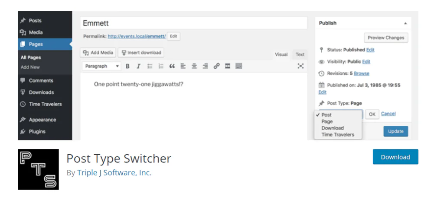This screenshot has height=203, width=444.
Task: Toggle the toolbar kitchen sink icon
Action: tap(239, 66)
